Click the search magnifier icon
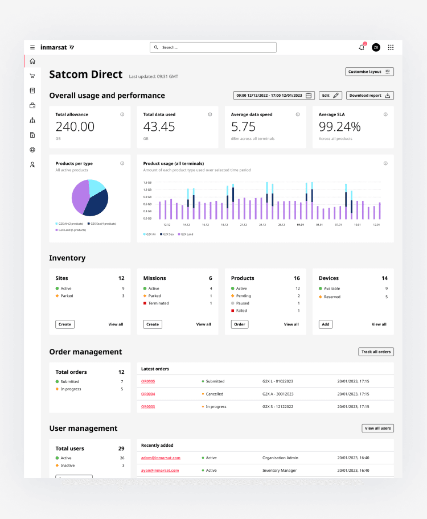427x519 pixels. 156,47
